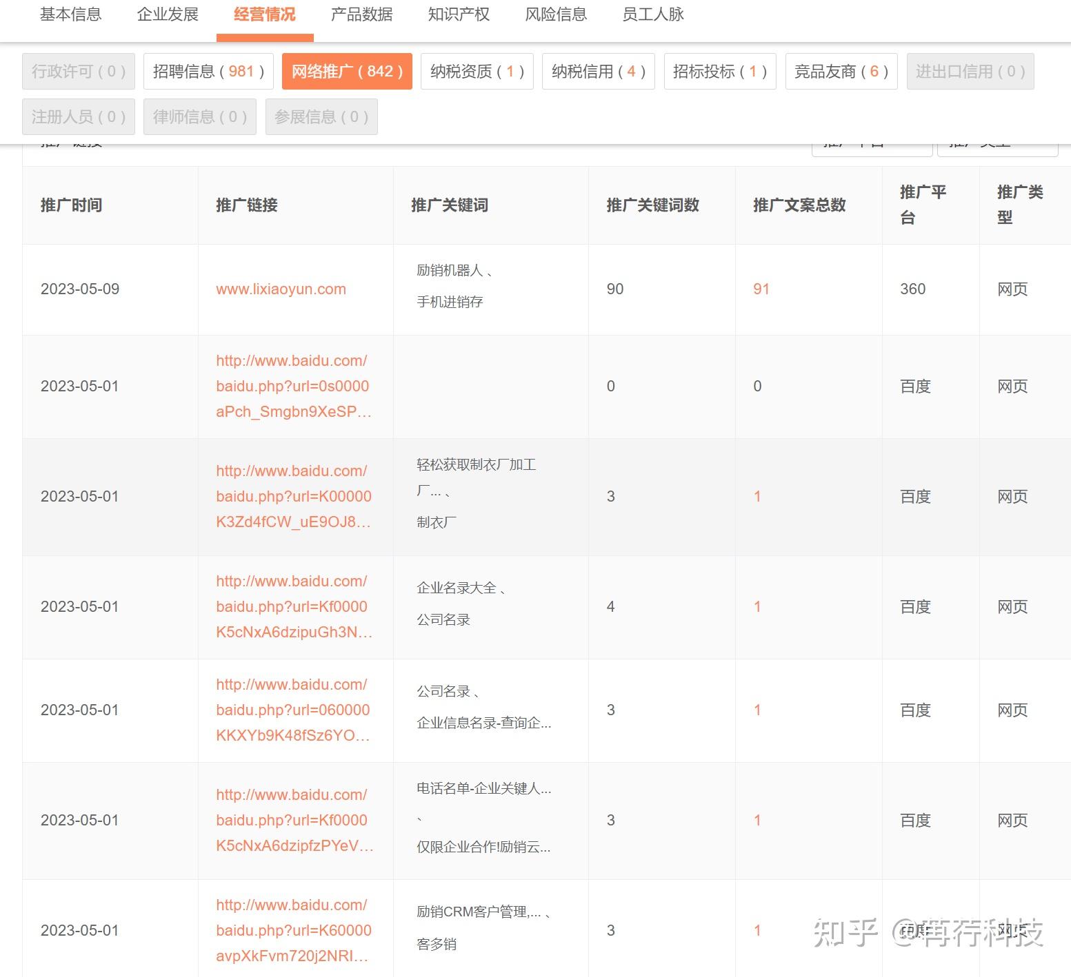Select 网络推广 (842) section

click(x=347, y=71)
